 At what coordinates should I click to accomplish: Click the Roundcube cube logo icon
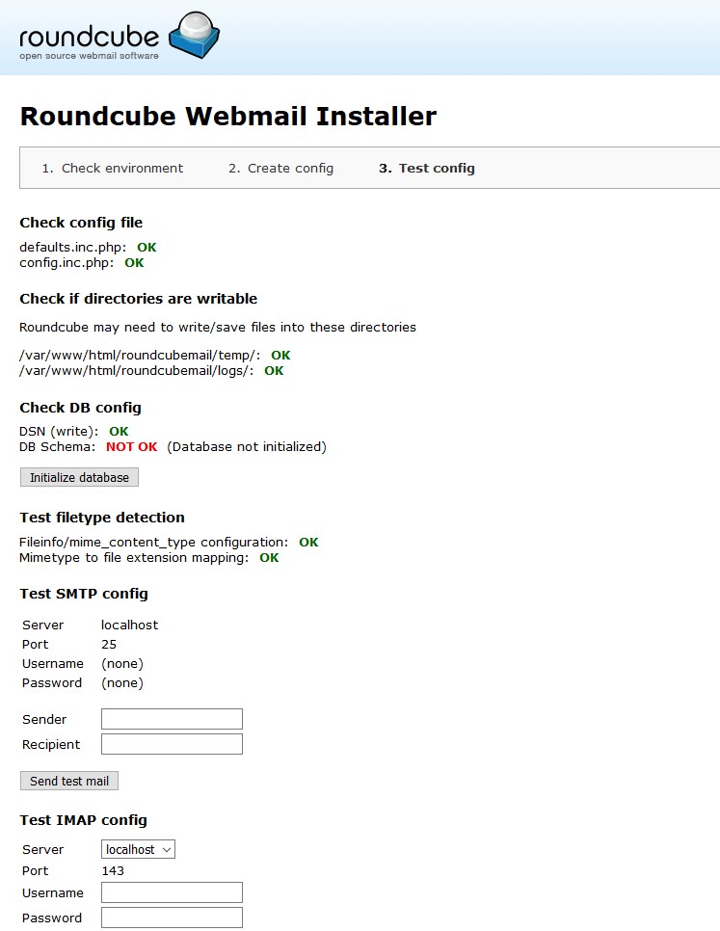pyautogui.click(x=194, y=35)
